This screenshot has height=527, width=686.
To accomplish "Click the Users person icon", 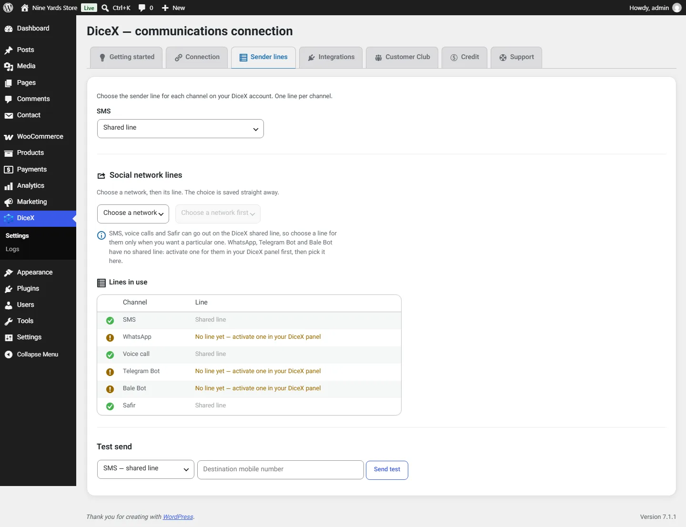I will [x=9, y=305].
